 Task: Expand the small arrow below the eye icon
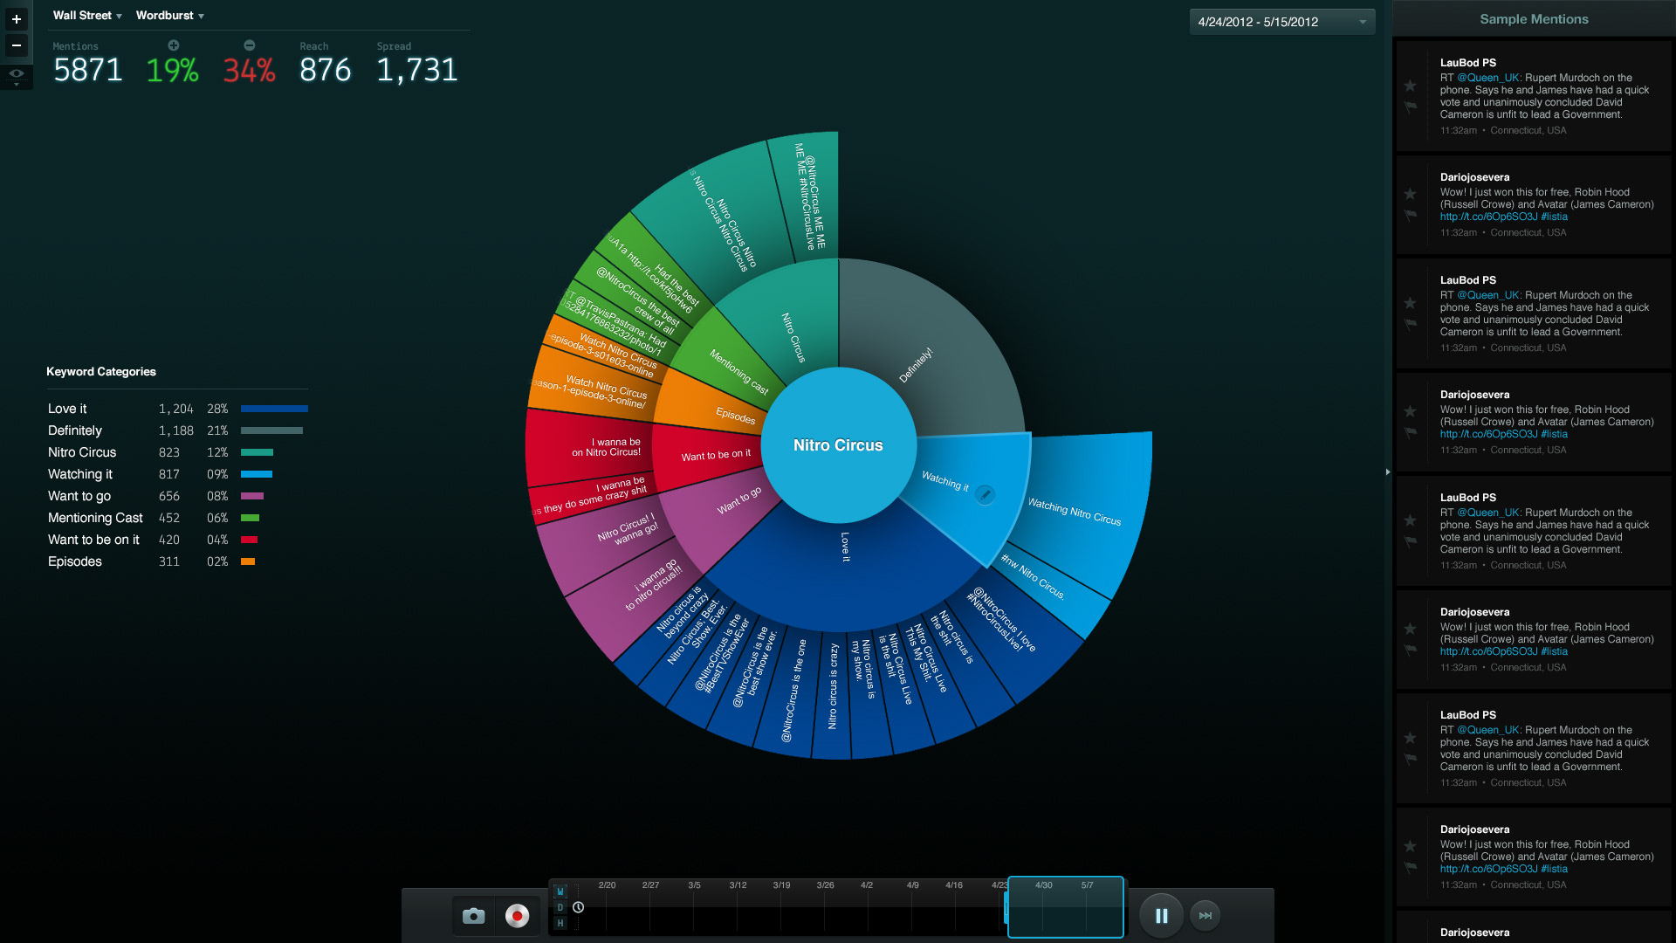(x=17, y=85)
